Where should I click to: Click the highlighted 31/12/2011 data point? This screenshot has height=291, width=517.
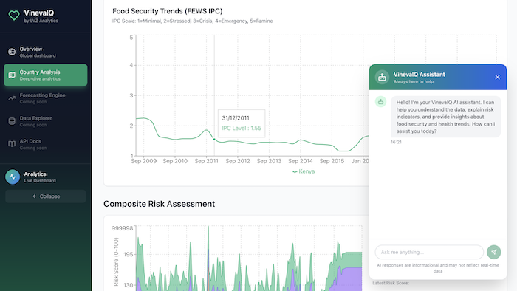point(214,140)
